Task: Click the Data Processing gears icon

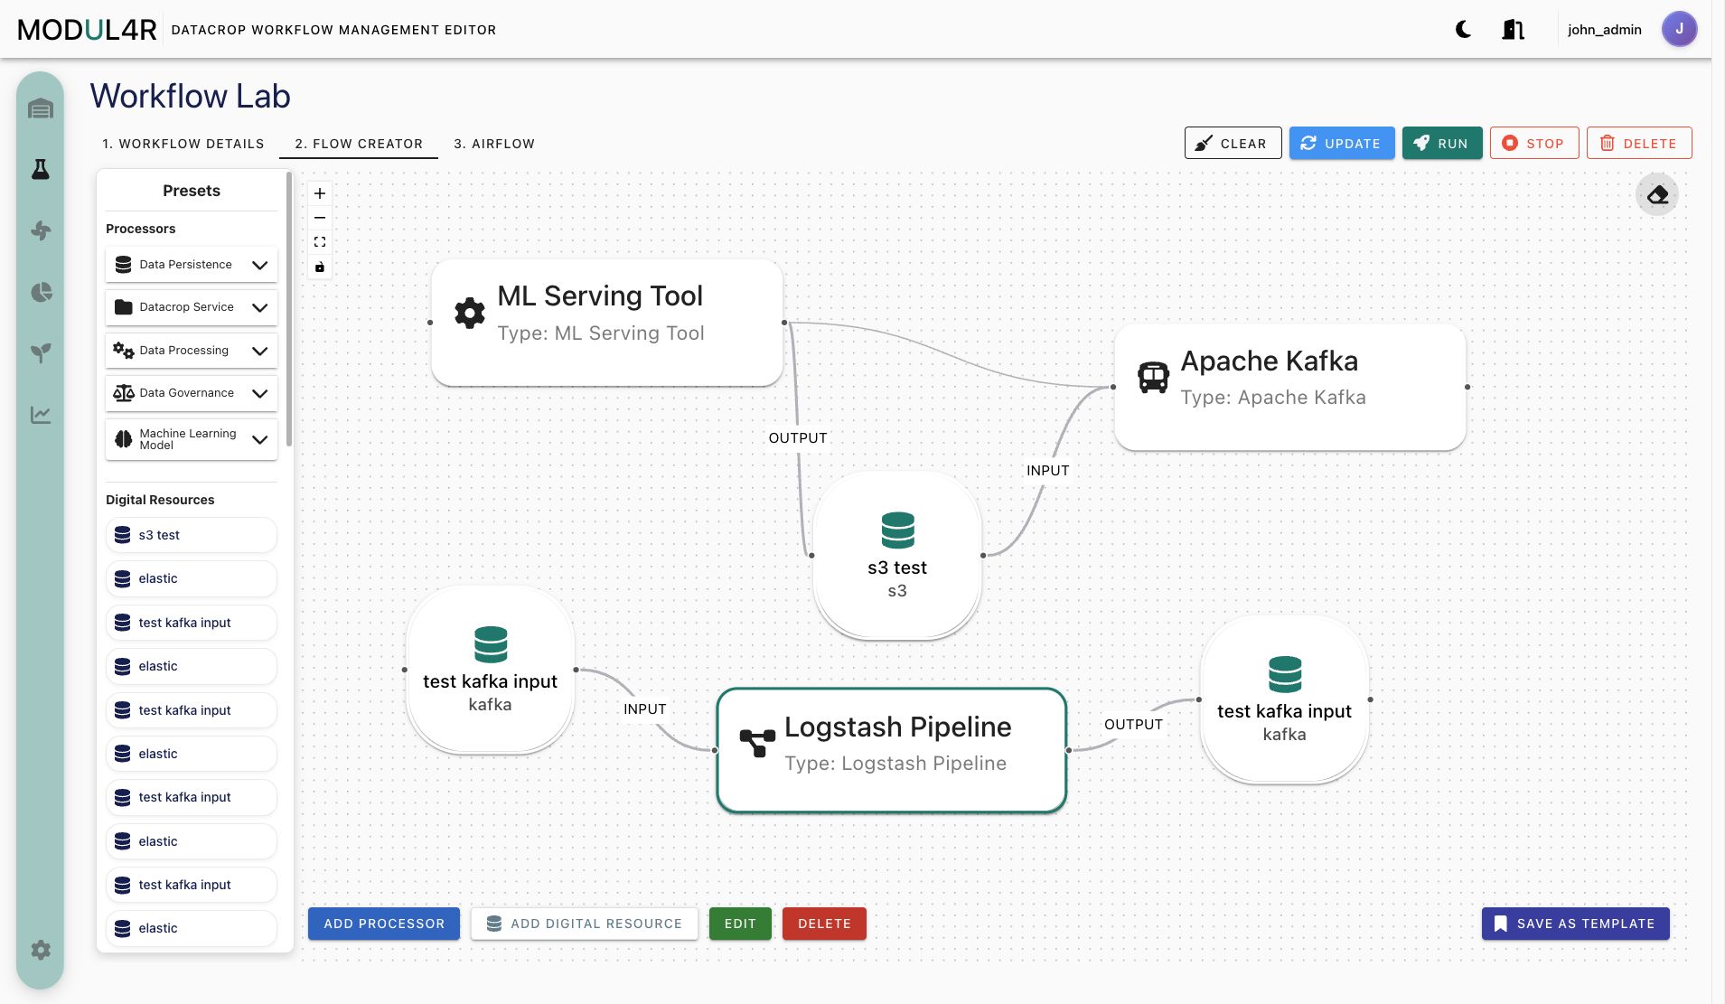Action: pos(124,351)
